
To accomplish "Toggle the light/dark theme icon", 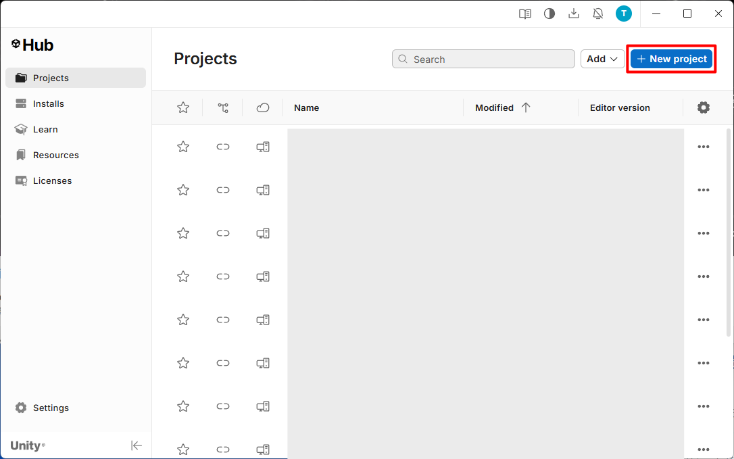I will pos(549,14).
